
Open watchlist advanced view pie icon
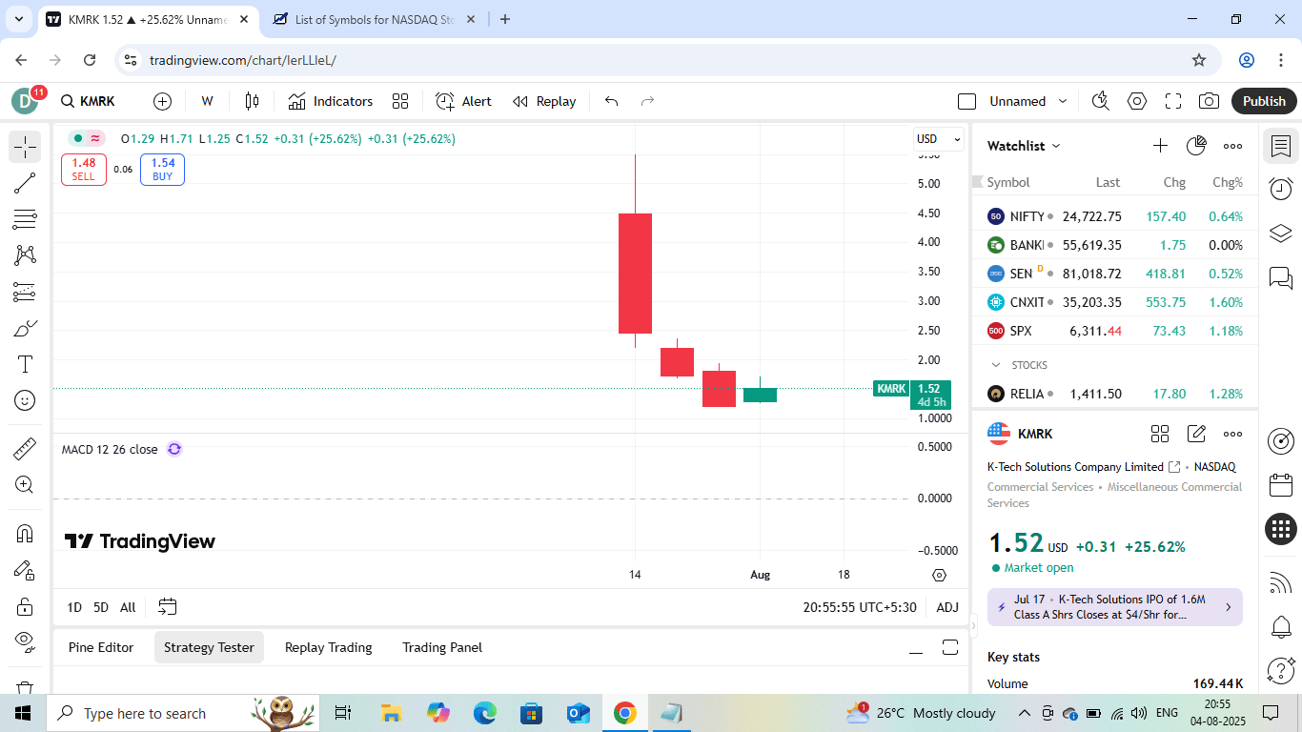pos(1196,146)
